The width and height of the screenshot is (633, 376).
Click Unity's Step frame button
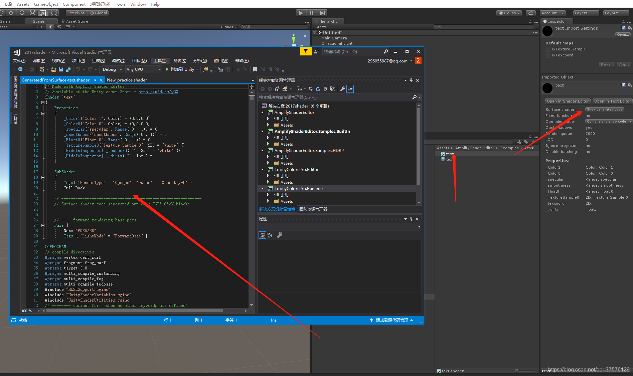[x=322, y=13]
